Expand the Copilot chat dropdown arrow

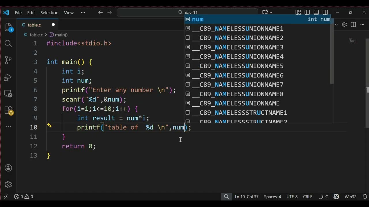(x=271, y=12)
